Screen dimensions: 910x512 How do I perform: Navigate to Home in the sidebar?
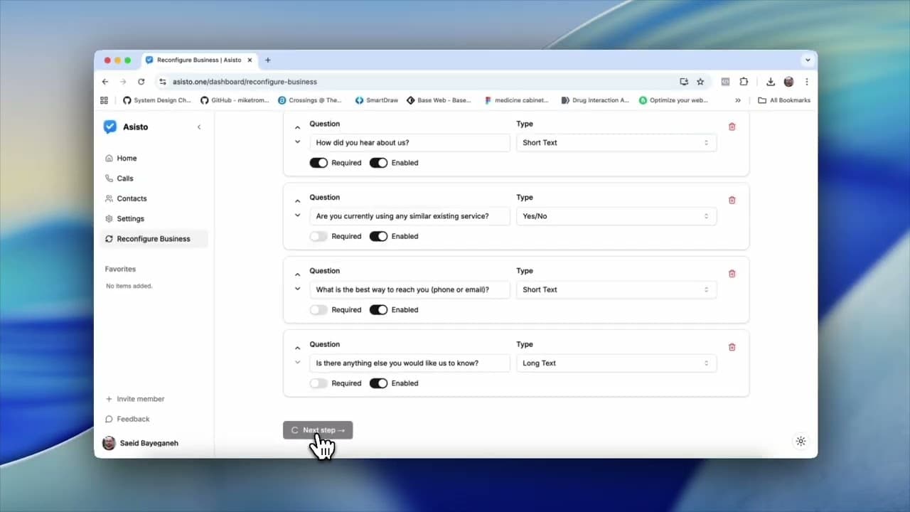(127, 158)
